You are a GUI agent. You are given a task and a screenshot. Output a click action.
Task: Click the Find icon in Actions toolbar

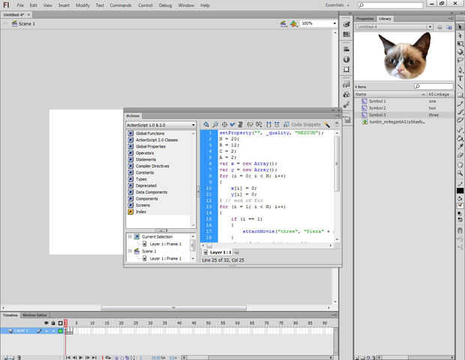214,124
